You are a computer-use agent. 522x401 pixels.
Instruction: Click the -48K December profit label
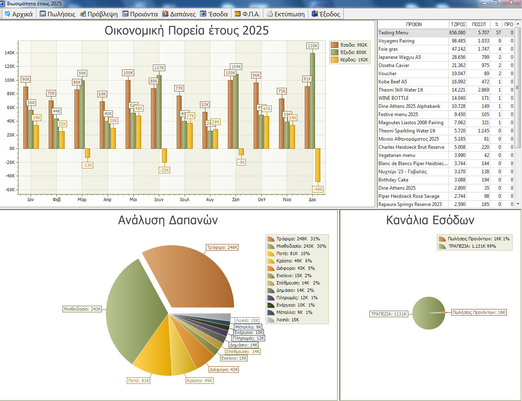click(x=318, y=189)
